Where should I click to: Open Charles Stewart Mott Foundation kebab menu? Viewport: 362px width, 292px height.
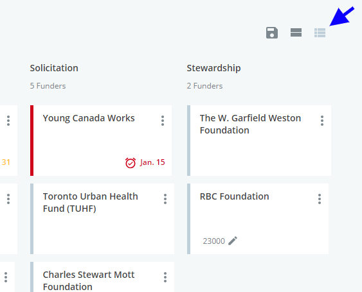click(x=165, y=277)
